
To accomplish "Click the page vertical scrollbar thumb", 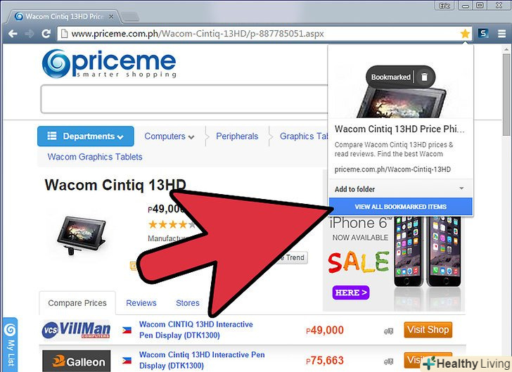I will (506, 95).
